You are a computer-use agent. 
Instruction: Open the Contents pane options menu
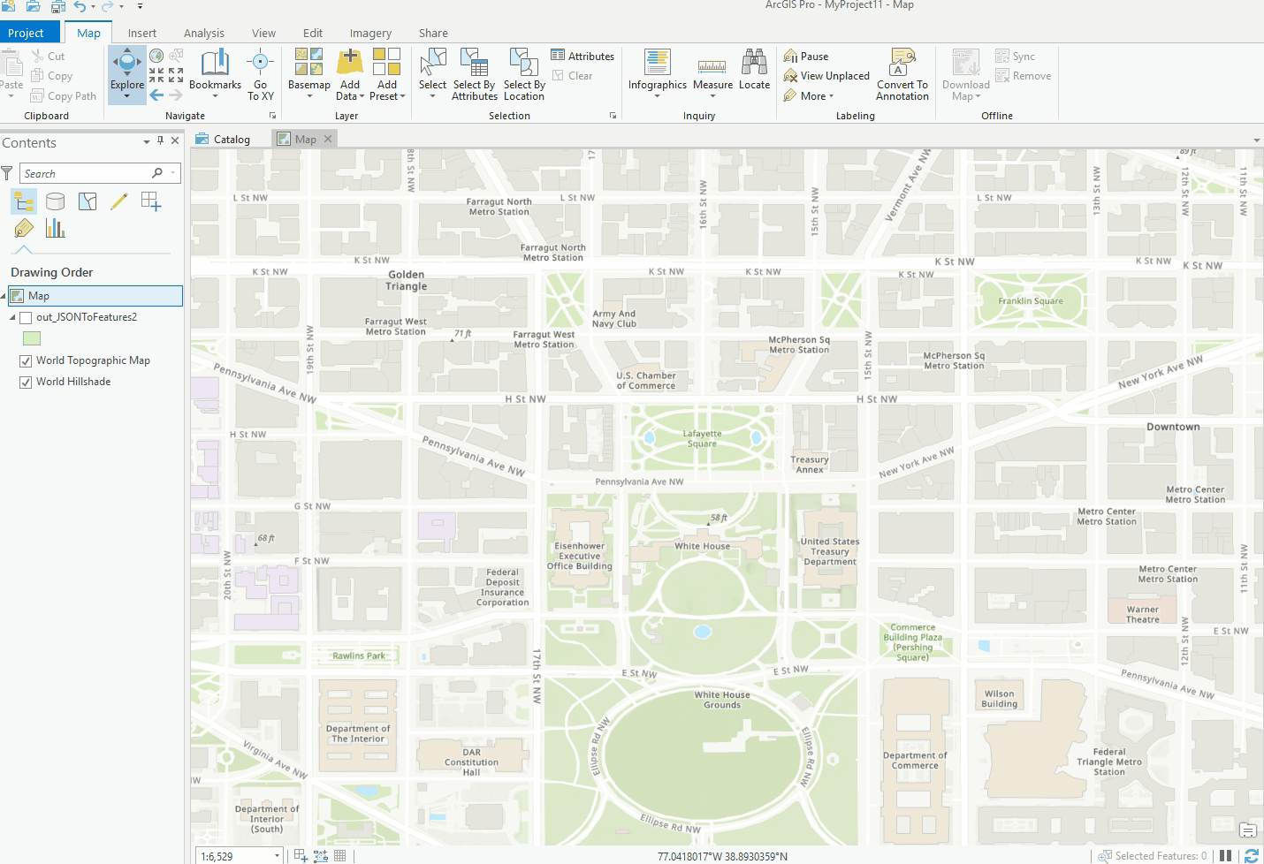coord(147,141)
